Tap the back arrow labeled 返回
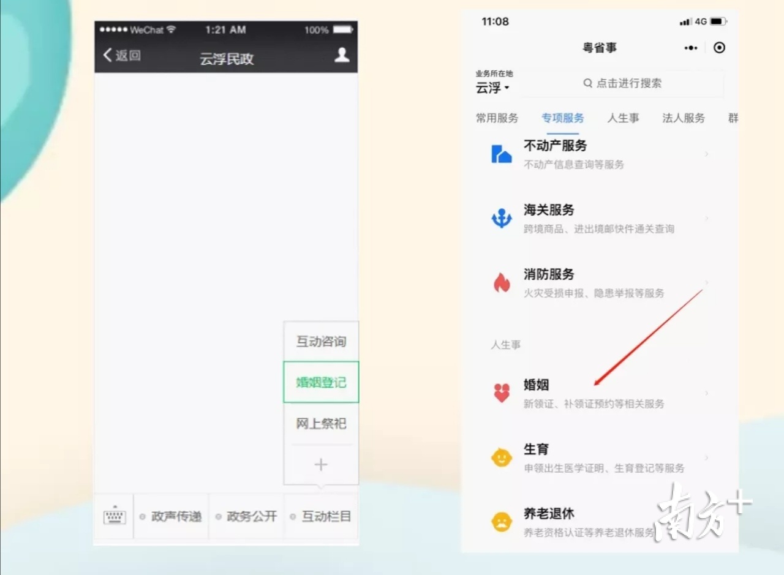784x575 pixels. pyautogui.click(x=122, y=55)
